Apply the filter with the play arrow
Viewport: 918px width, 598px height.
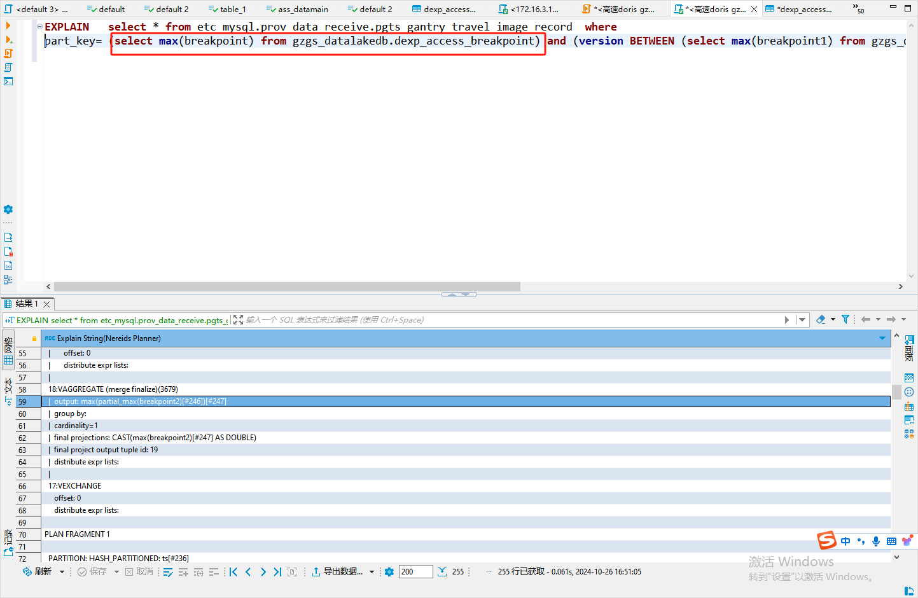(787, 320)
